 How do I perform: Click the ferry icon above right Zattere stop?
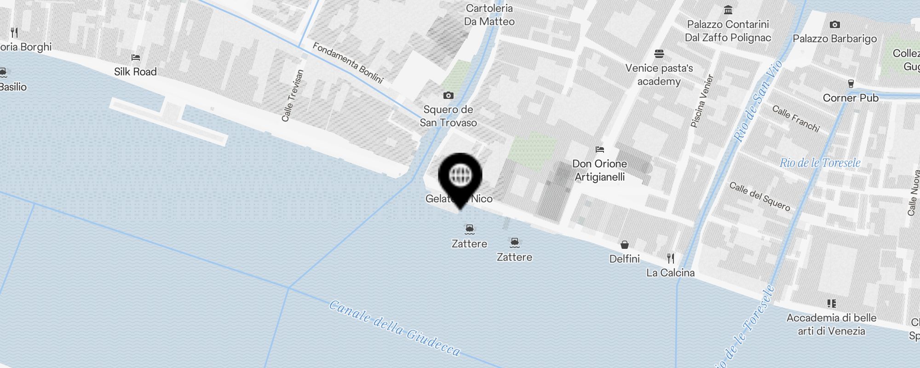coord(514,242)
